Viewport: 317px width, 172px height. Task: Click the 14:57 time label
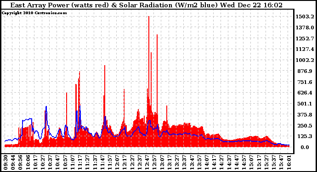point(244,162)
